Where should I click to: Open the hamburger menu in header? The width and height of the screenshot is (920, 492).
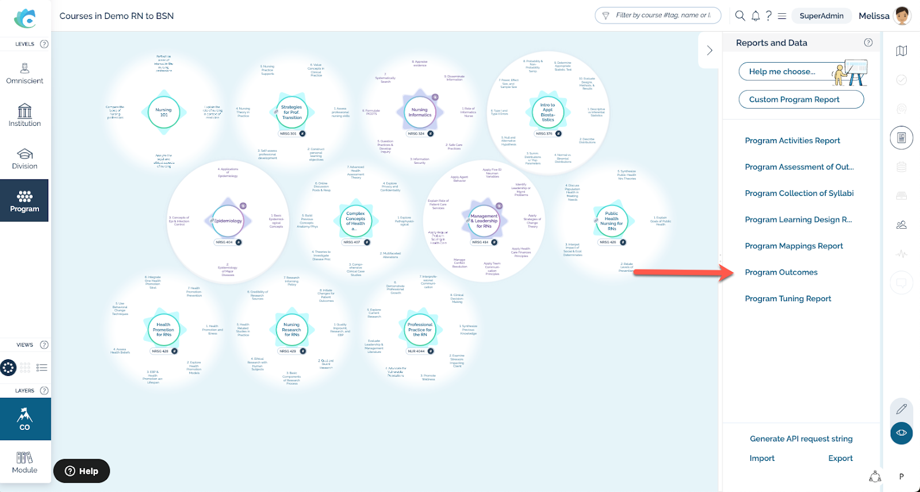point(782,16)
